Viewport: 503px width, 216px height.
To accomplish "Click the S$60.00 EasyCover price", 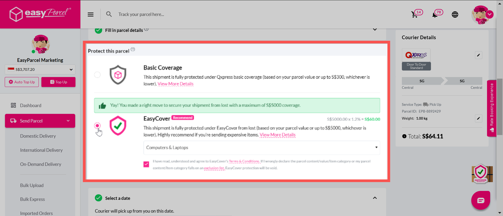I will [x=372, y=119].
